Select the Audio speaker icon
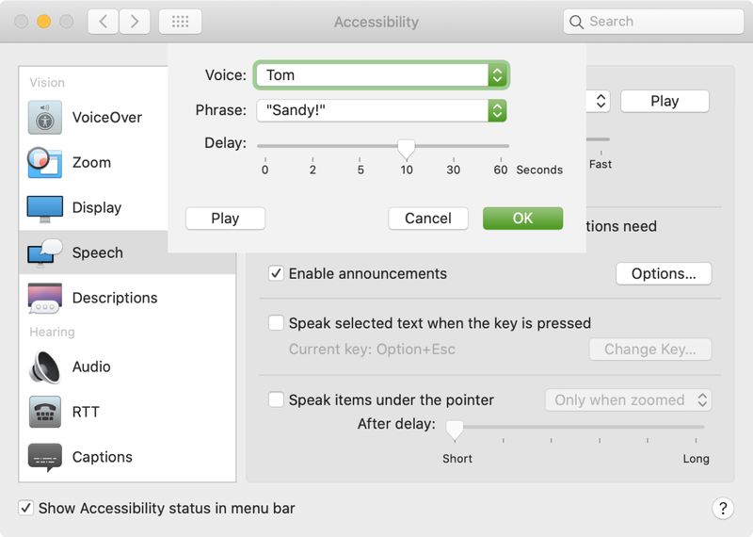Viewport: 753px width, 537px height. pyautogui.click(x=44, y=366)
